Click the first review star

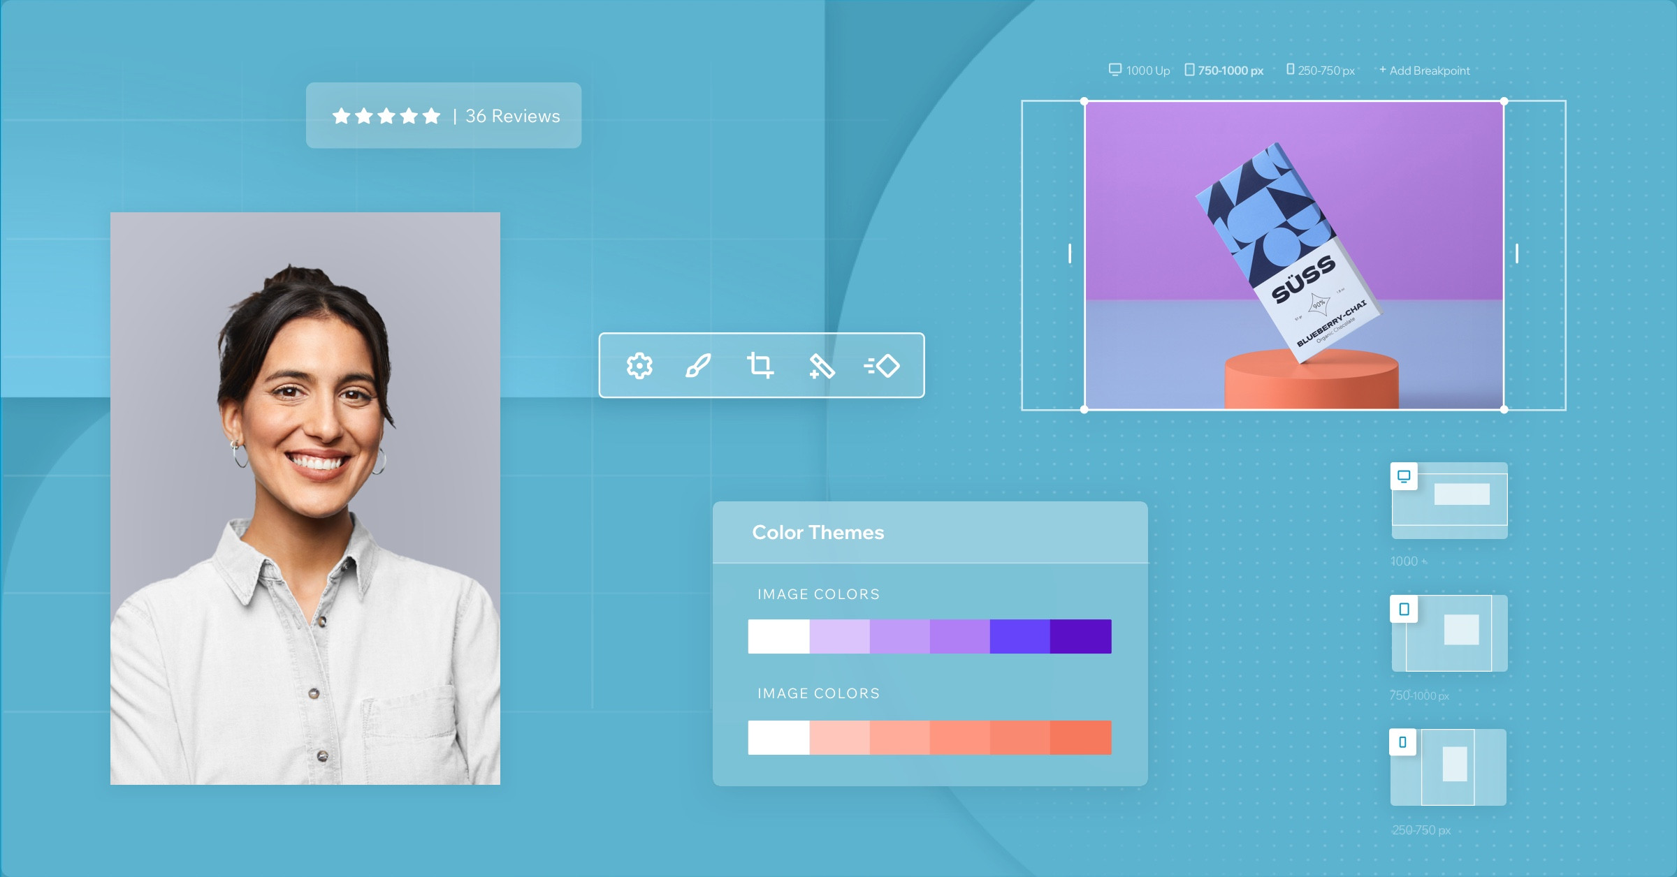[x=341, y=116]
